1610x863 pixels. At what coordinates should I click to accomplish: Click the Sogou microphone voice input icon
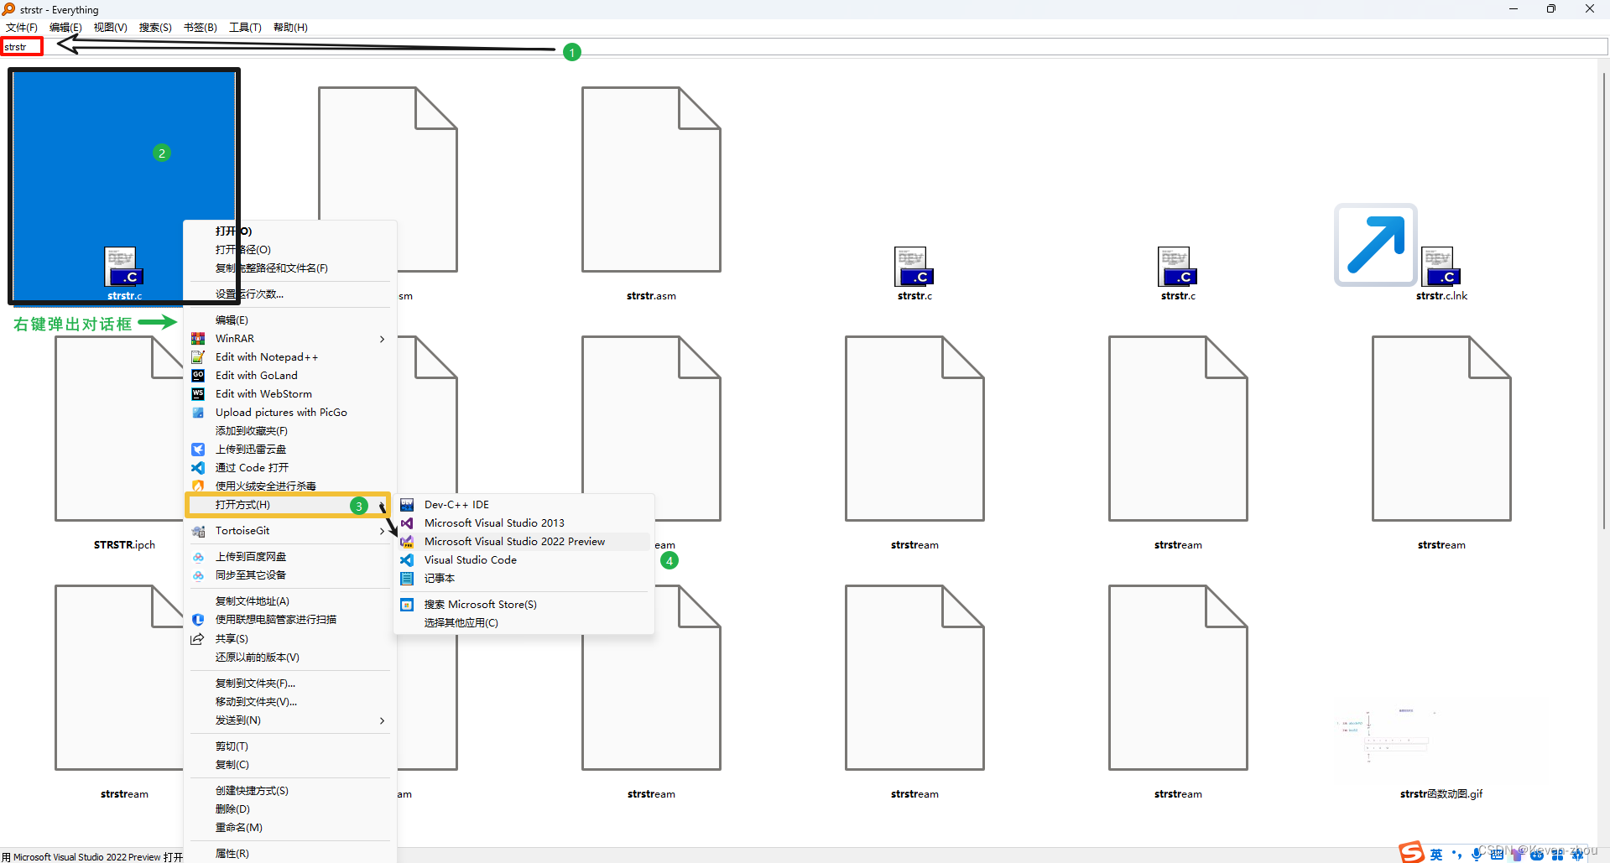pyautogui.click(x=1477, y=855)
